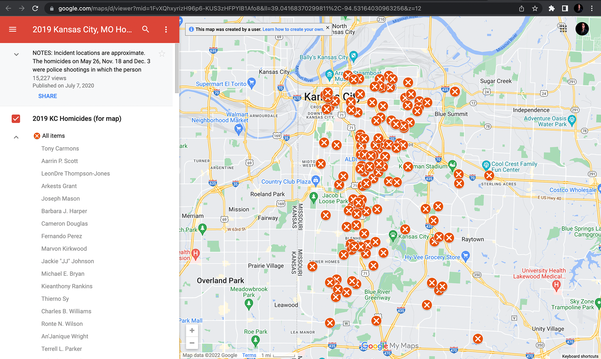601x359 pixels.
Task: Click the All items red marker icon
Action: coord(37,136)
